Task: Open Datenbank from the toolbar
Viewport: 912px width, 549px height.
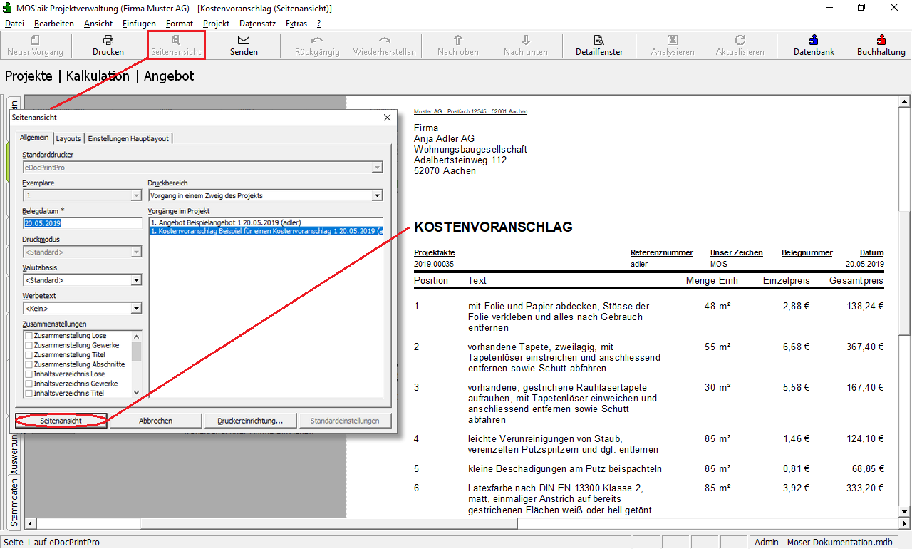Action: [814, 41]
